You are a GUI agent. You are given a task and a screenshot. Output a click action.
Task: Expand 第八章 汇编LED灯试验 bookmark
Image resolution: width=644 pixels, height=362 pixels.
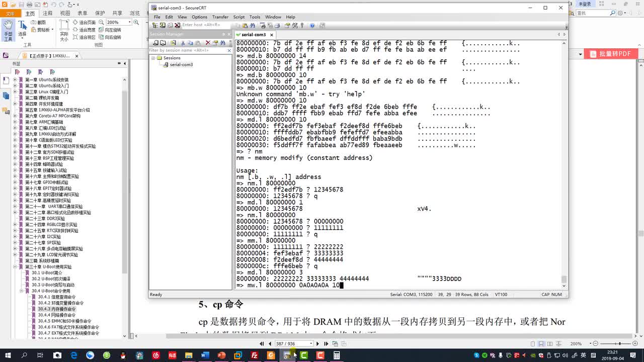[x=15, y=128]
